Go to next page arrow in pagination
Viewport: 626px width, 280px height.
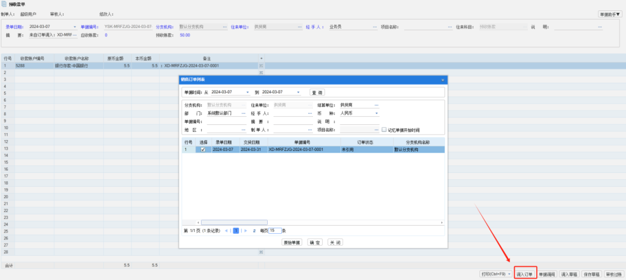click(x=245, y=230)
